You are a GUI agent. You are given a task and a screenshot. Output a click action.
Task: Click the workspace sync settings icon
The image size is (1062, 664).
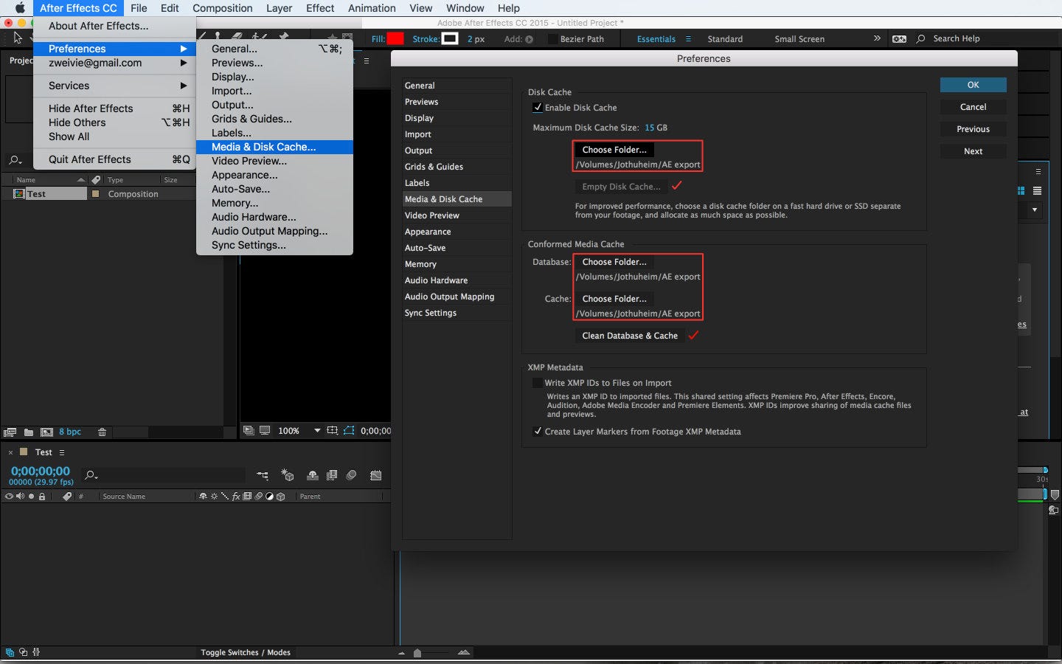[x=899, y=39]
